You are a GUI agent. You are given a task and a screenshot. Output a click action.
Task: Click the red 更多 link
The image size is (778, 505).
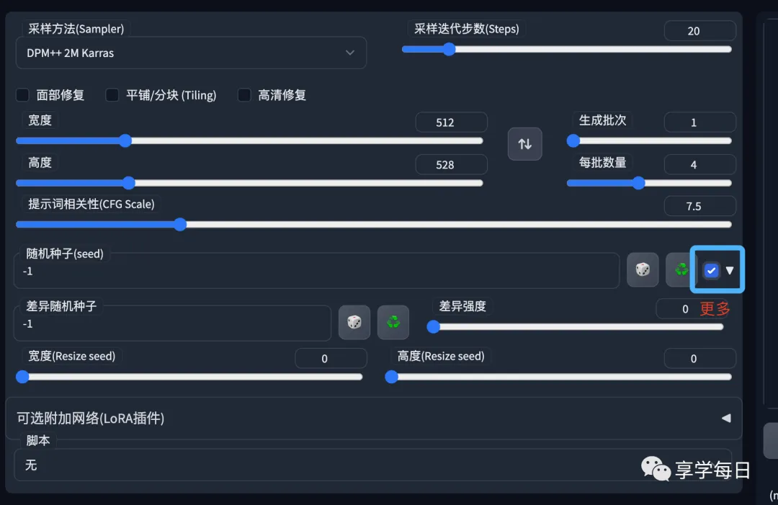point(715,308)
